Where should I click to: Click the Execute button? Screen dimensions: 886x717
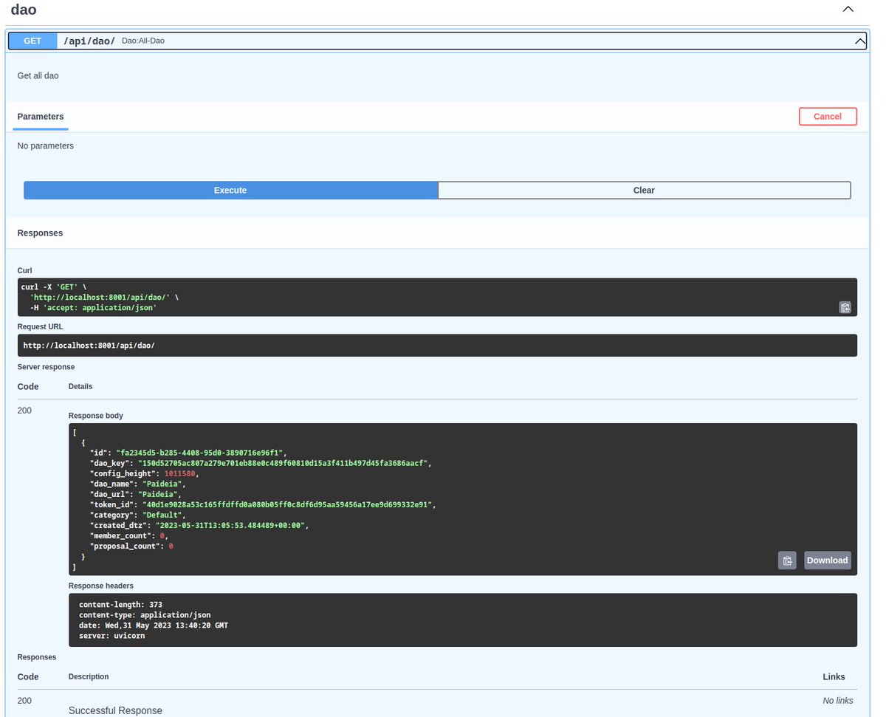(230, 191)
